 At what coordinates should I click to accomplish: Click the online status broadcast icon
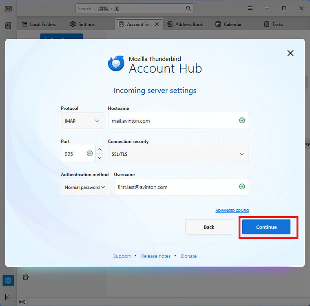point(22,302)
